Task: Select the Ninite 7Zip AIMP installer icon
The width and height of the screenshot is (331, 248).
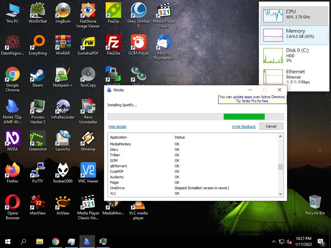Action: 13,111
